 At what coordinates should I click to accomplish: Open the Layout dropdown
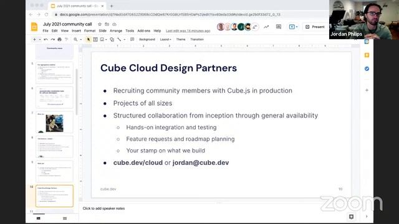tap(166, 39)
